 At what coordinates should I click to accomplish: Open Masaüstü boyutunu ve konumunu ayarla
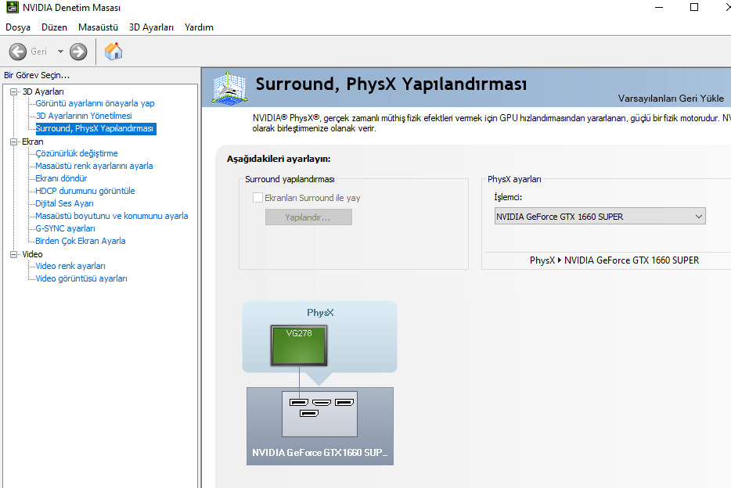pos(112,216)
